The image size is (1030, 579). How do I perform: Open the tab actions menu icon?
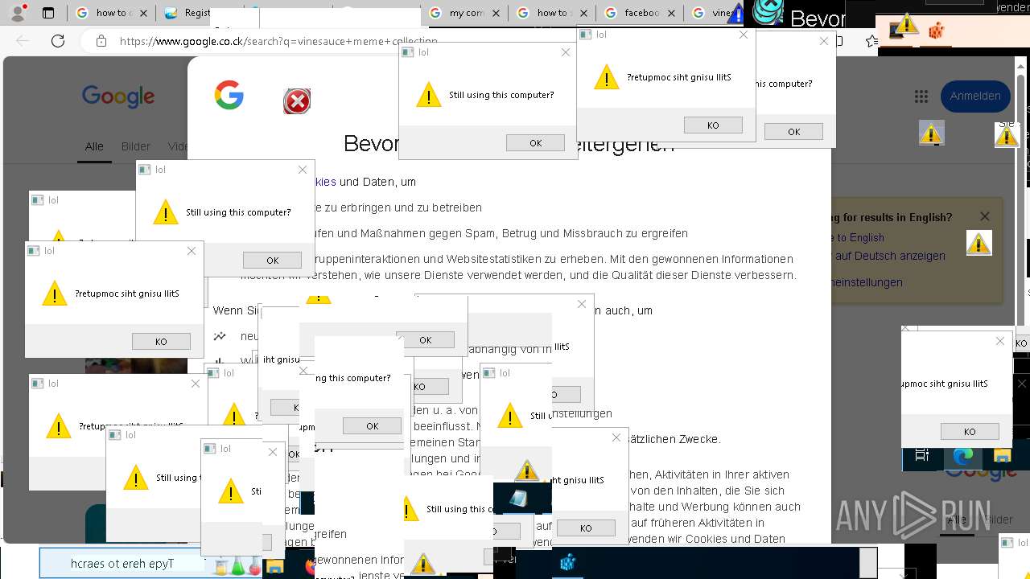point(48,13)
